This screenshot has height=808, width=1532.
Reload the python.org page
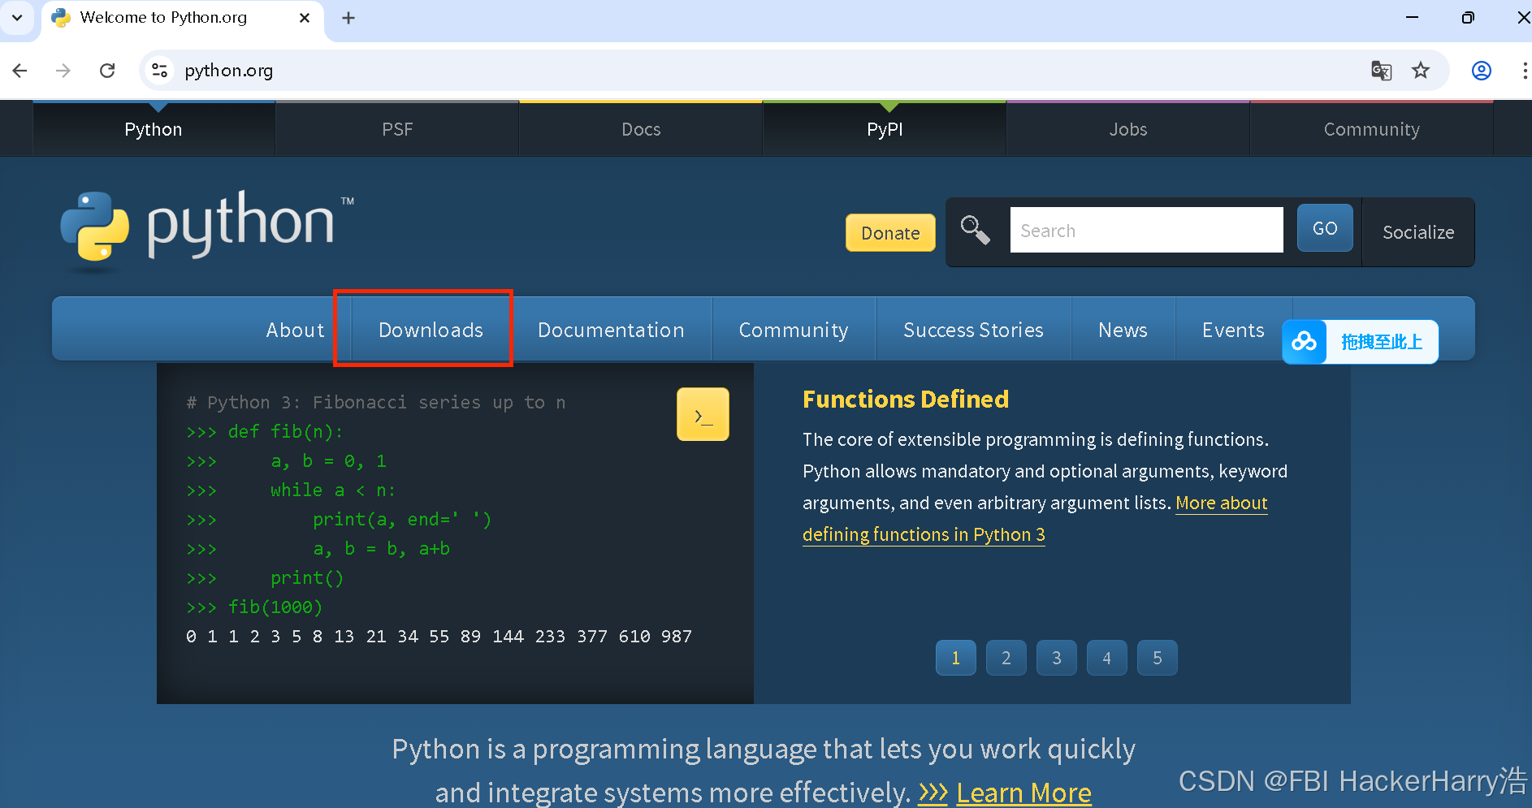[107, 71]
